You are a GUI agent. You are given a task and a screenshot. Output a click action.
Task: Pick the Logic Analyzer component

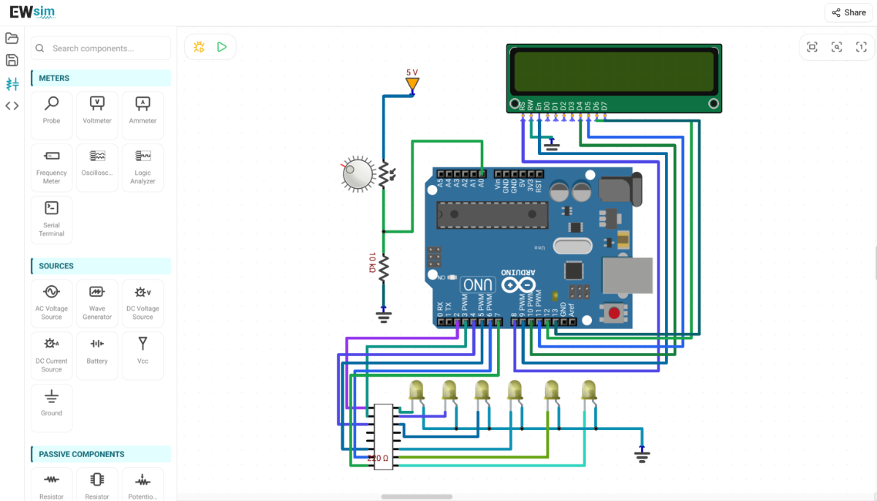143,167
